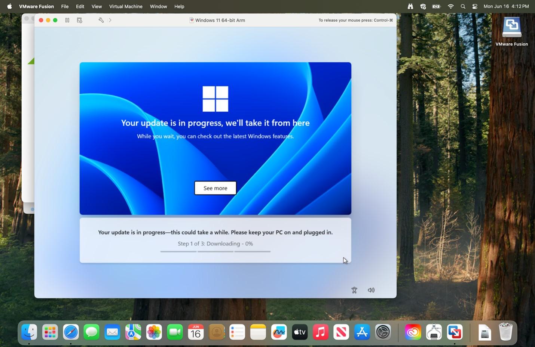This screenshot has height=347, width=535.
Task: Open the VMware Fusion app menu
Action: point(37,6)
